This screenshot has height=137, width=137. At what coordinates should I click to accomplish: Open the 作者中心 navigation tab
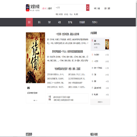[95, 22]
